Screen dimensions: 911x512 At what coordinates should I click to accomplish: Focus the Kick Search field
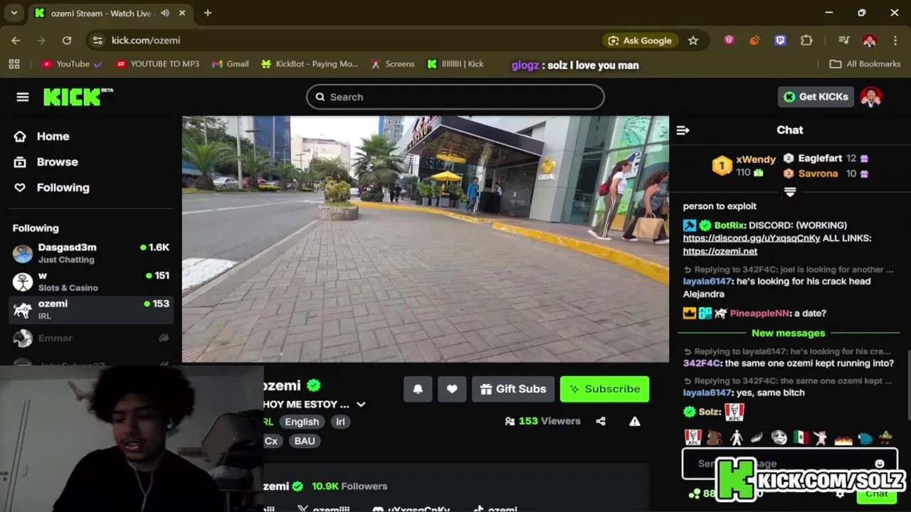click(x=455, y=97)
